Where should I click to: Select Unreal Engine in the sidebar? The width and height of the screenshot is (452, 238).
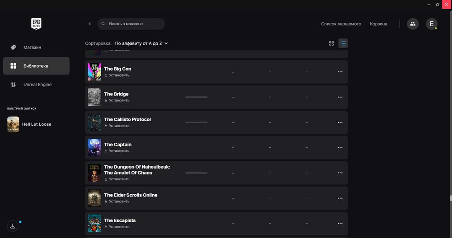tap(37, 85)
